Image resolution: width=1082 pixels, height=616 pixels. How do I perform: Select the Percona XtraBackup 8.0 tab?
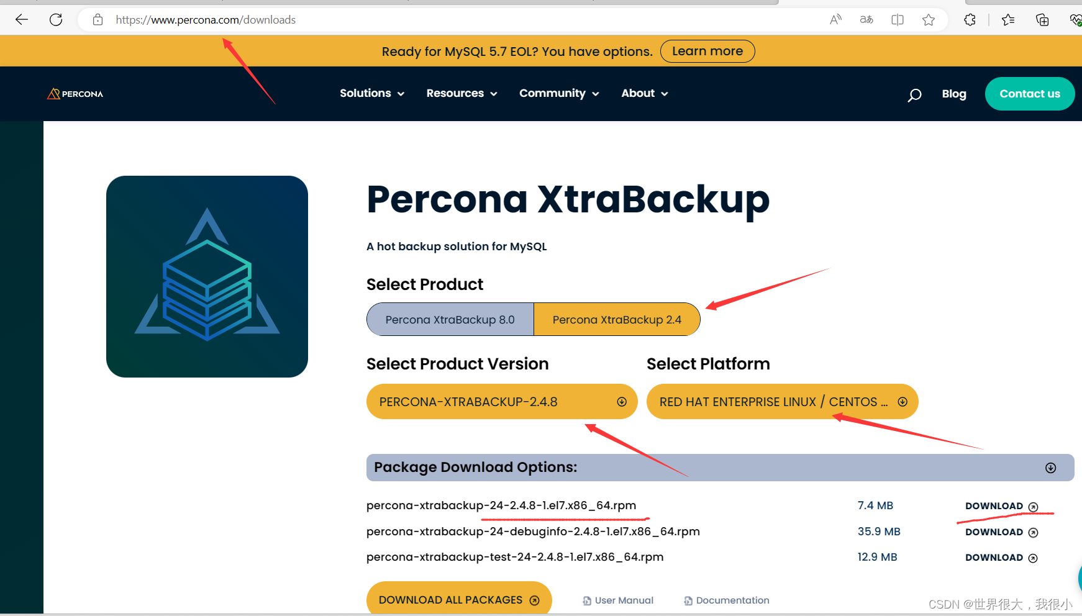click(450, 319)
